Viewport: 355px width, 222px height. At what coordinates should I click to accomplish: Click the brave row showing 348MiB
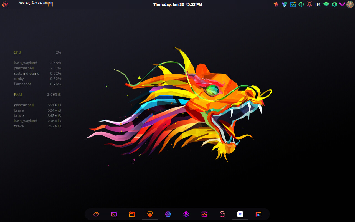[x=37, y=116]
